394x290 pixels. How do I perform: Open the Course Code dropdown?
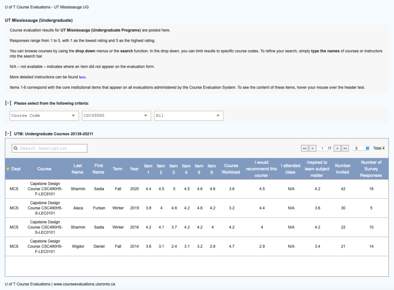click(44, 115)
